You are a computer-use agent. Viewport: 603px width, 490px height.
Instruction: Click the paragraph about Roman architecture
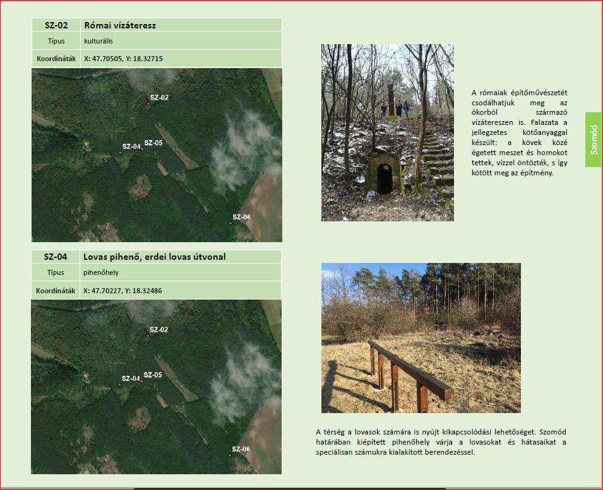[519, 132]
